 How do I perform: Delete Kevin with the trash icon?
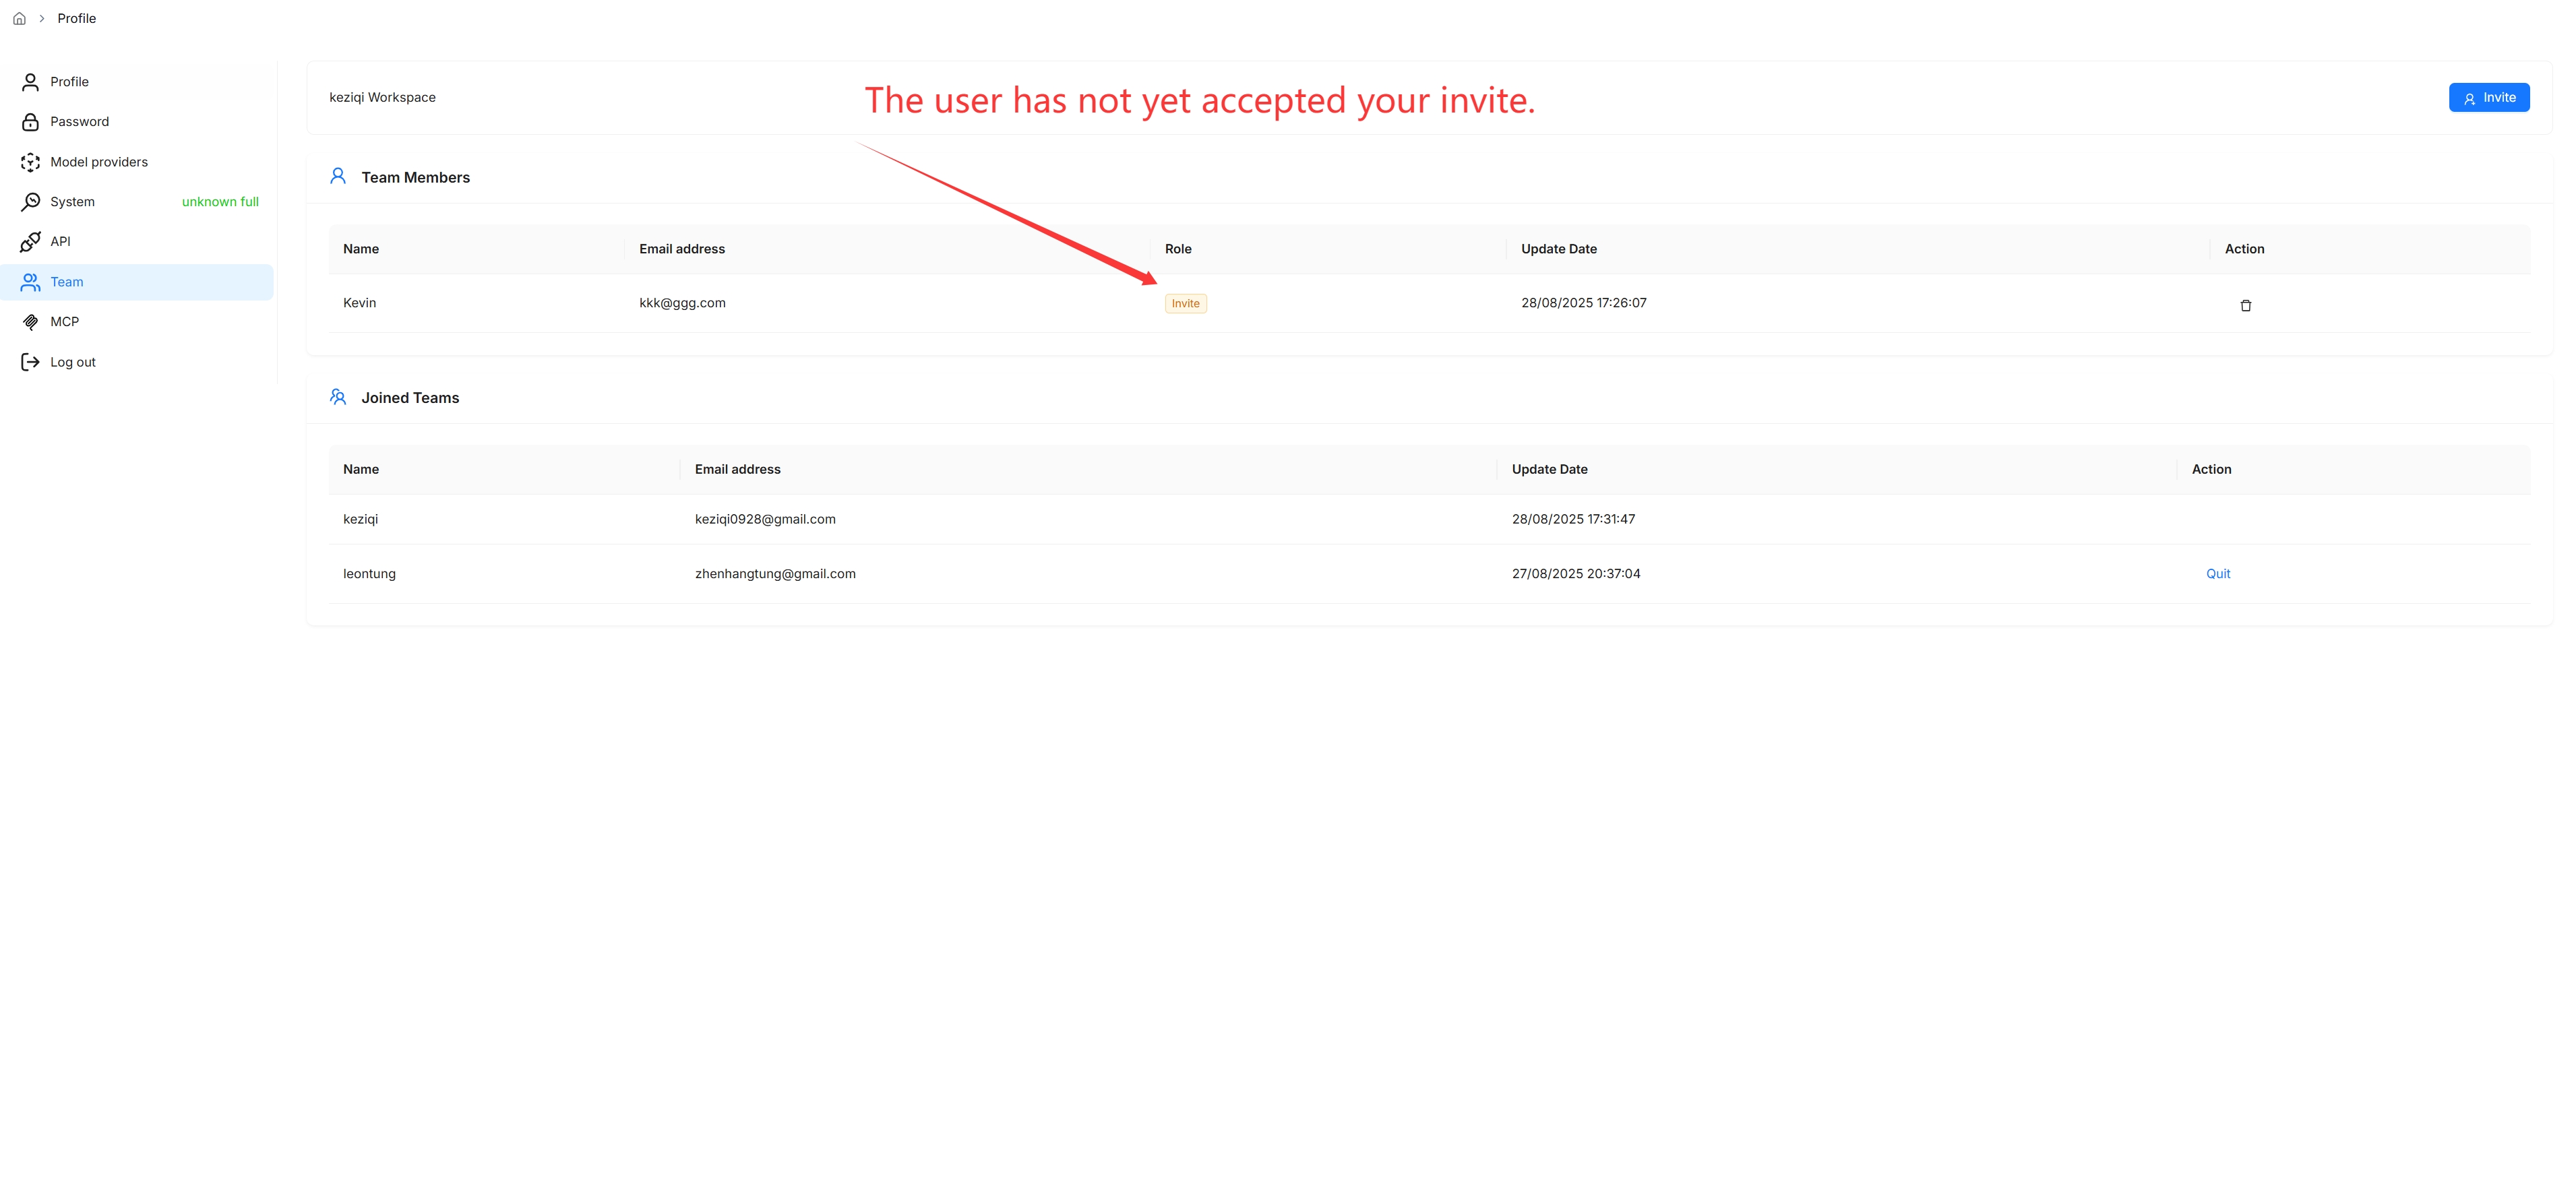click(x=2245, y=305)
